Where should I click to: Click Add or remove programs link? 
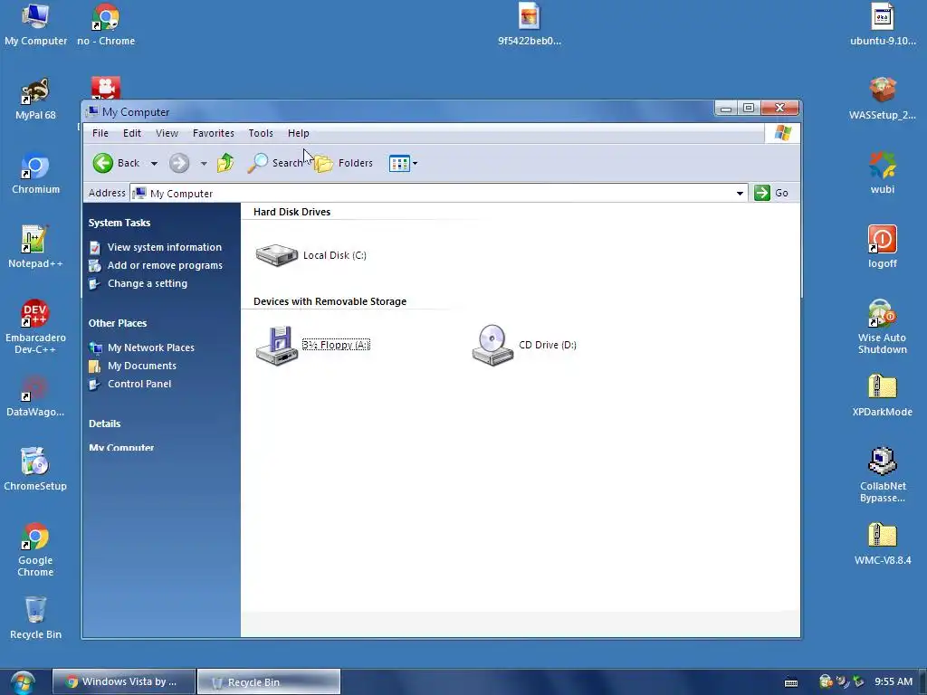[165, 265]
